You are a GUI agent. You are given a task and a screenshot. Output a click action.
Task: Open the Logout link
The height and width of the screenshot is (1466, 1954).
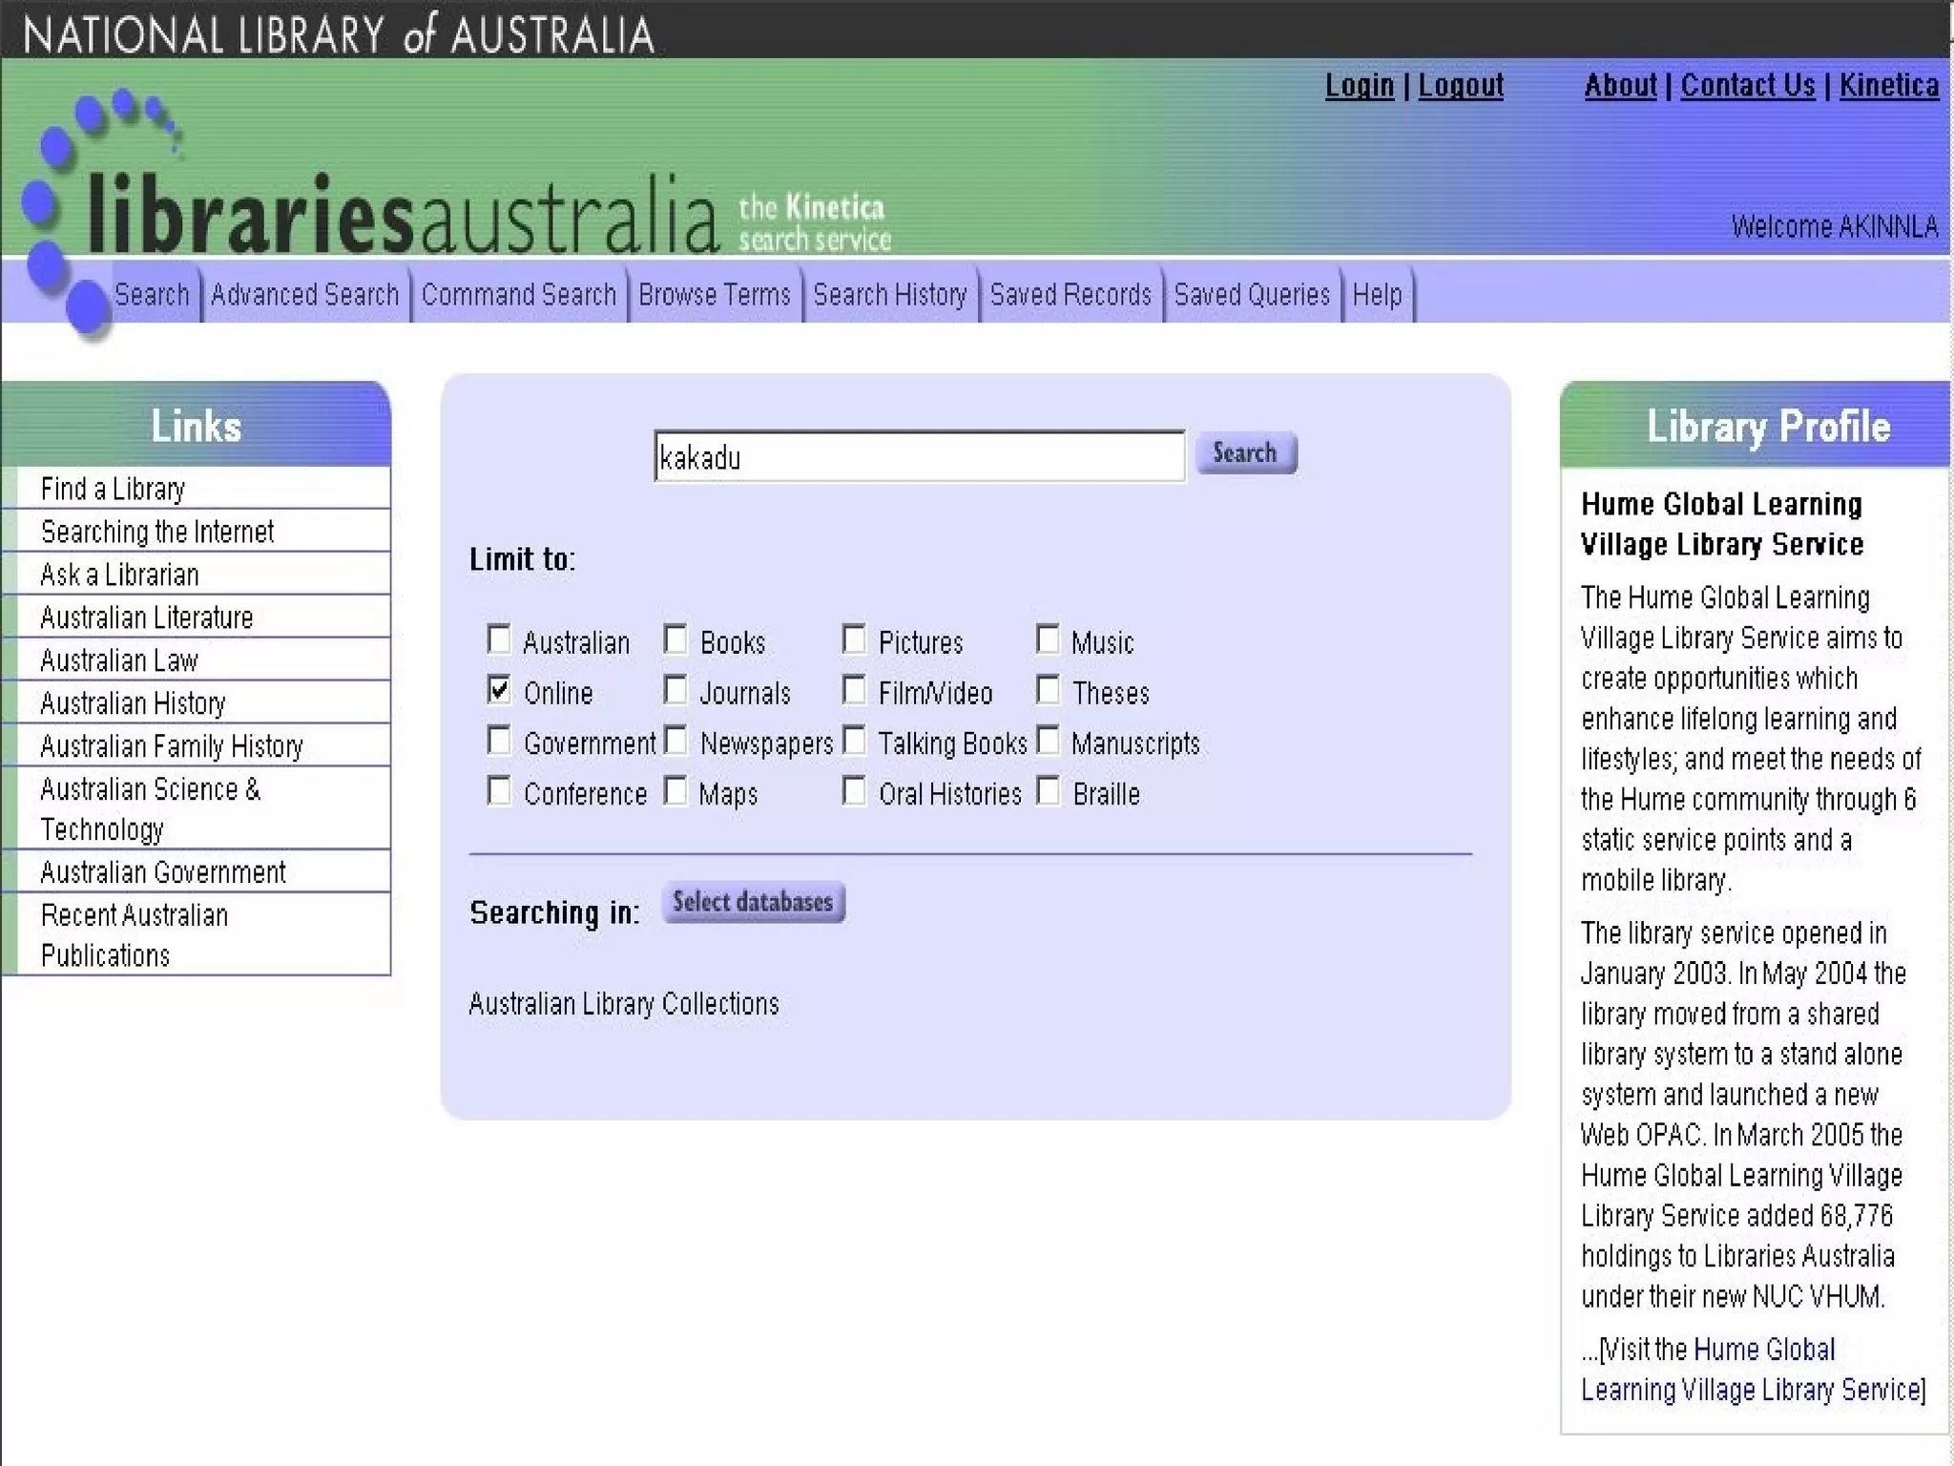[x=1460, y=86]
